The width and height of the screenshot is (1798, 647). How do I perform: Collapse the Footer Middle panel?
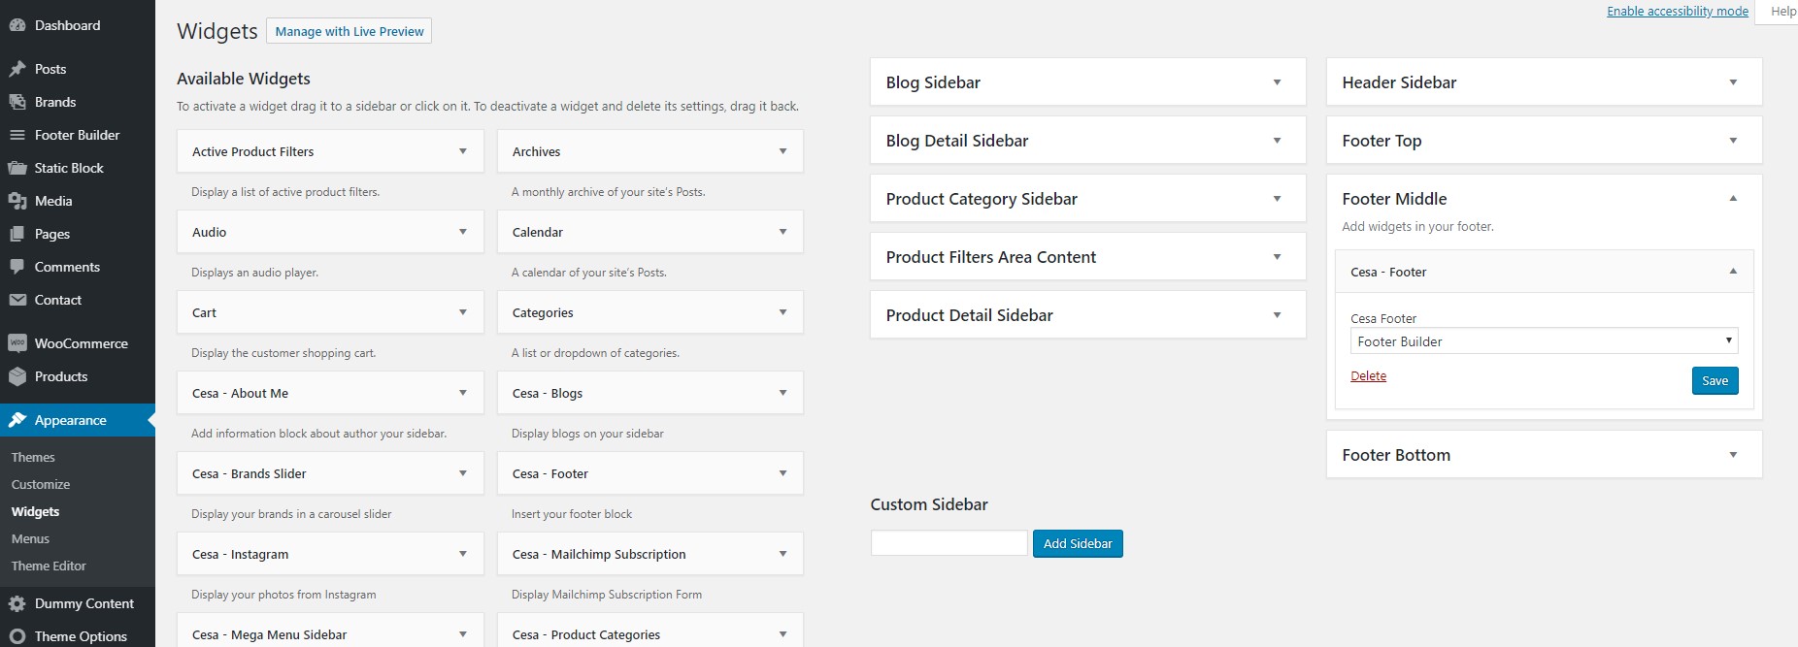click(1733, 199)
